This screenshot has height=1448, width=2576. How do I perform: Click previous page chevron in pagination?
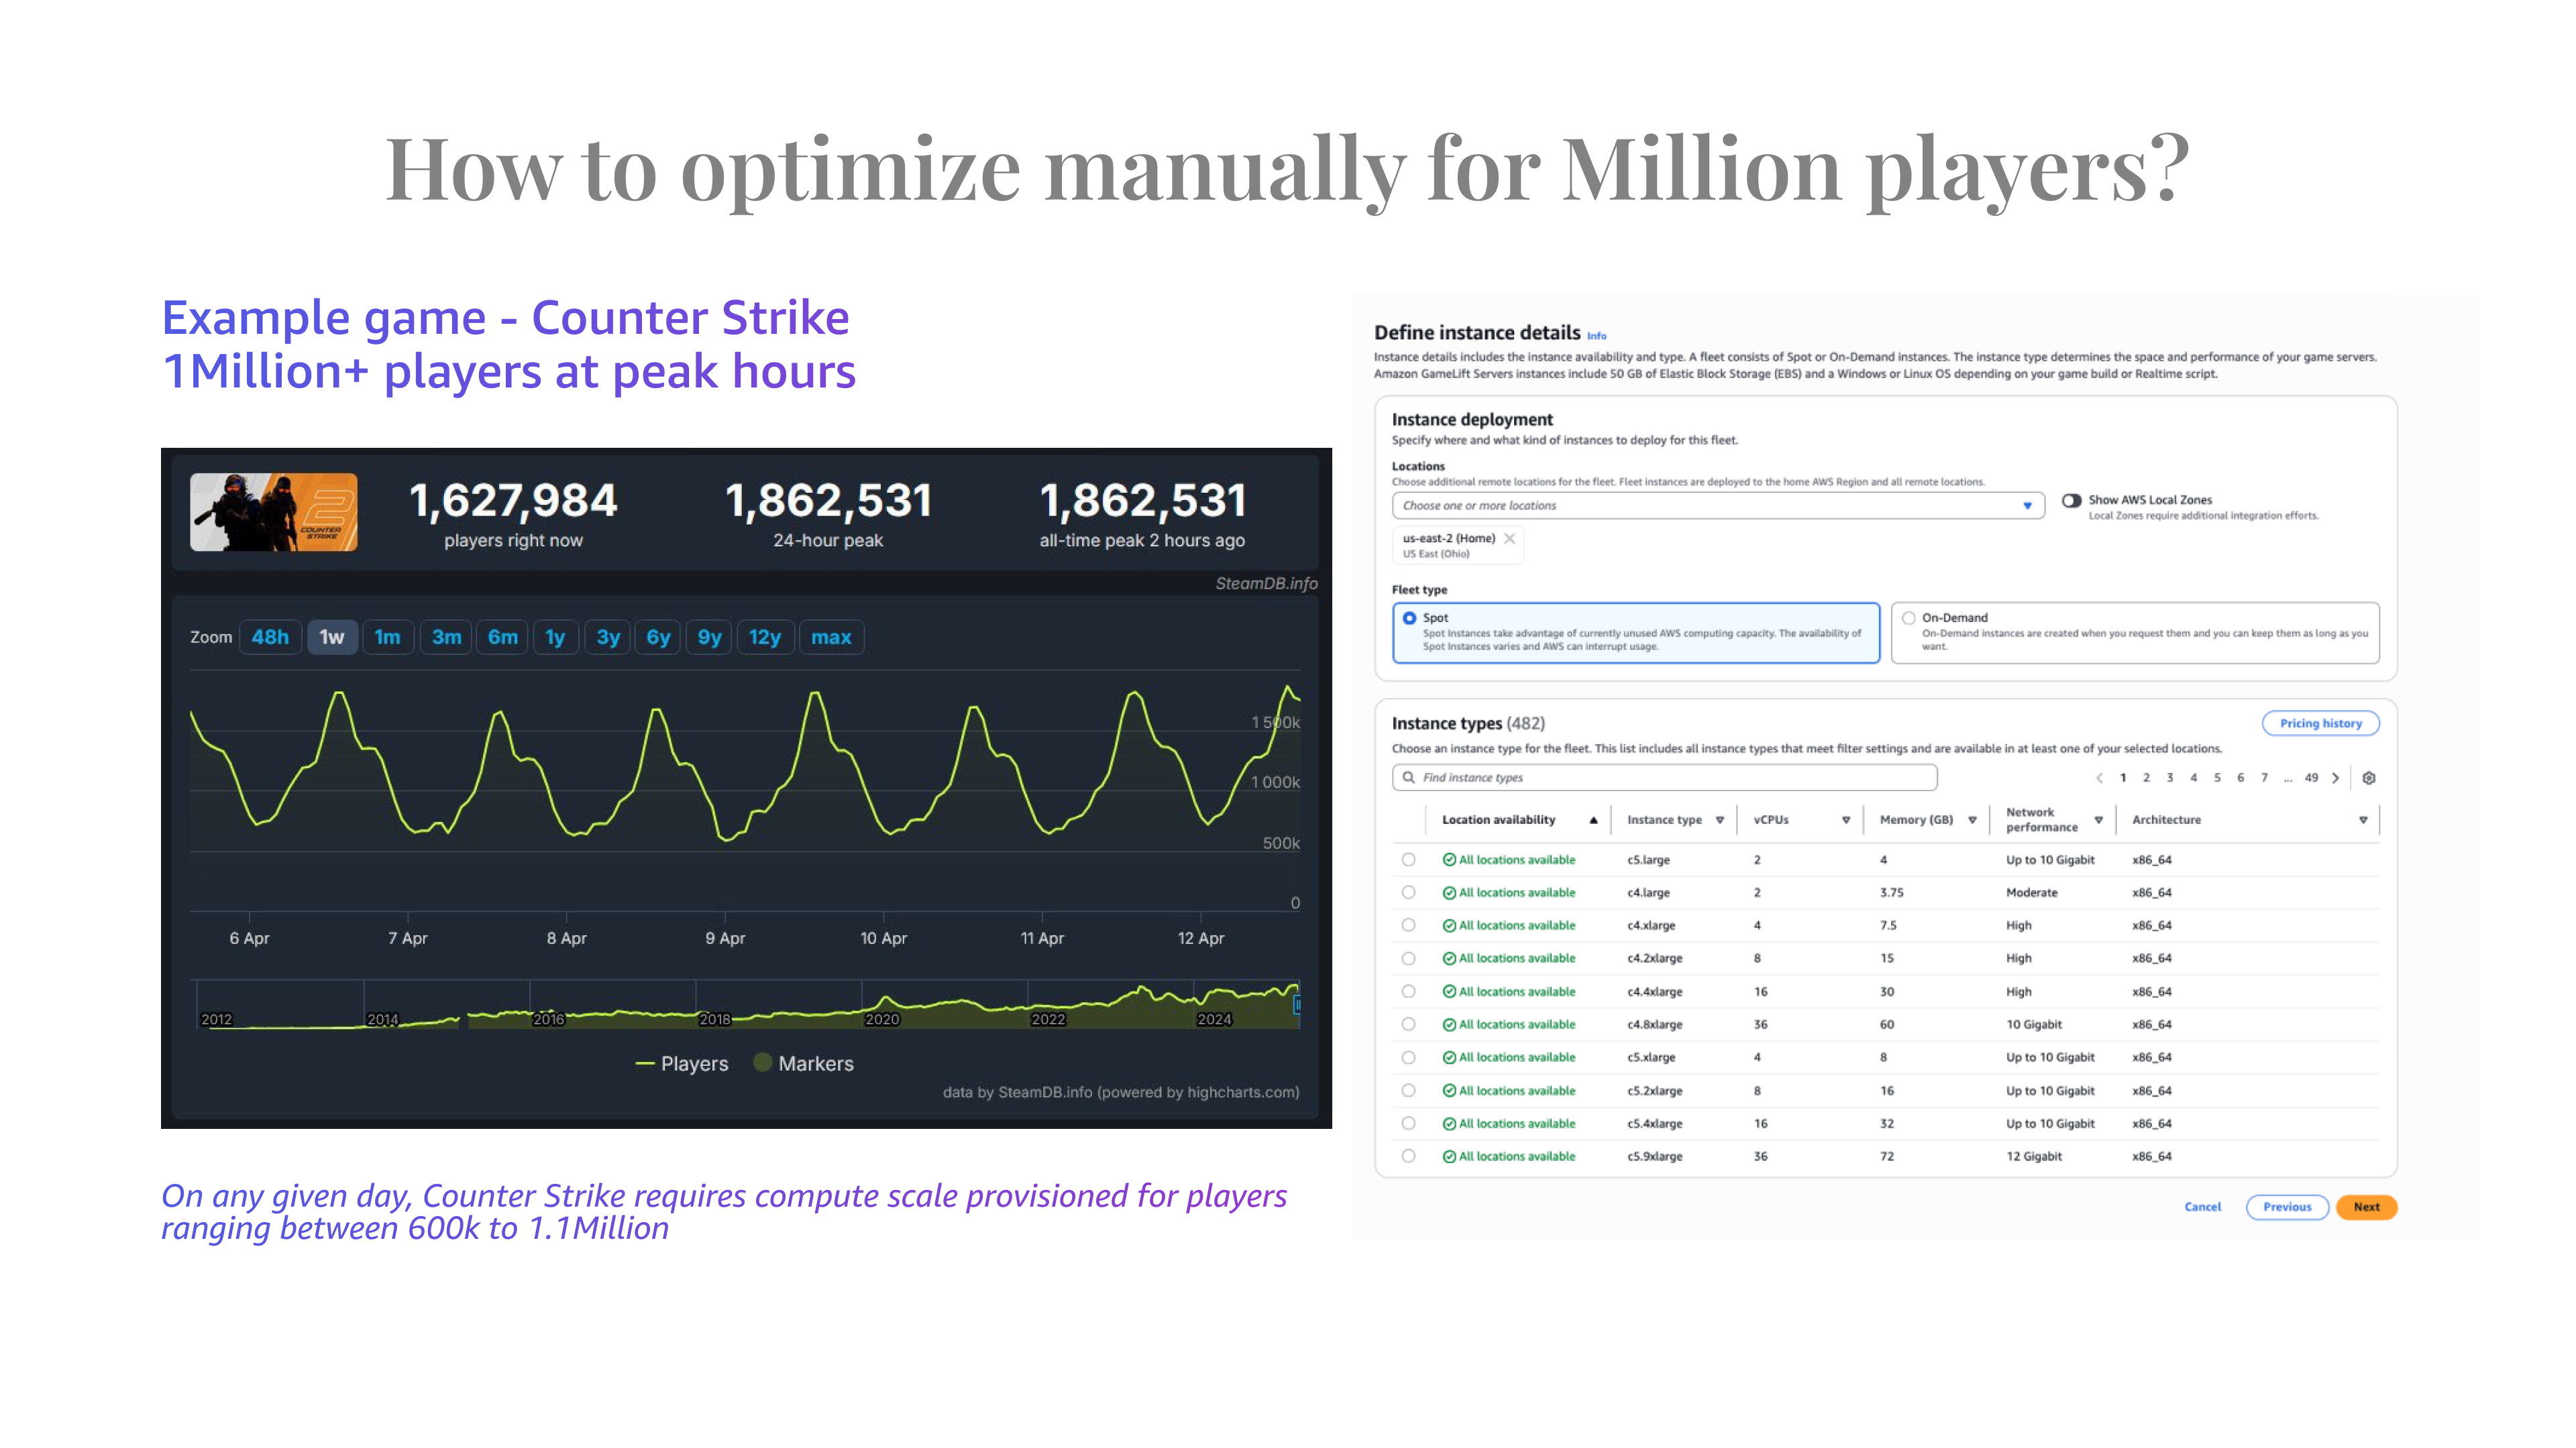point(2099,778)
